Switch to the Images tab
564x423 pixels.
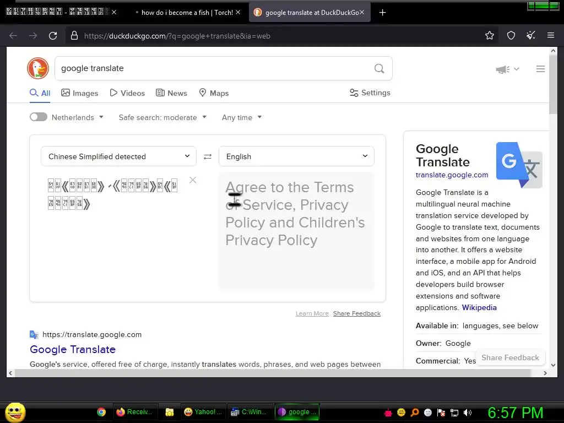click(79, 93)
